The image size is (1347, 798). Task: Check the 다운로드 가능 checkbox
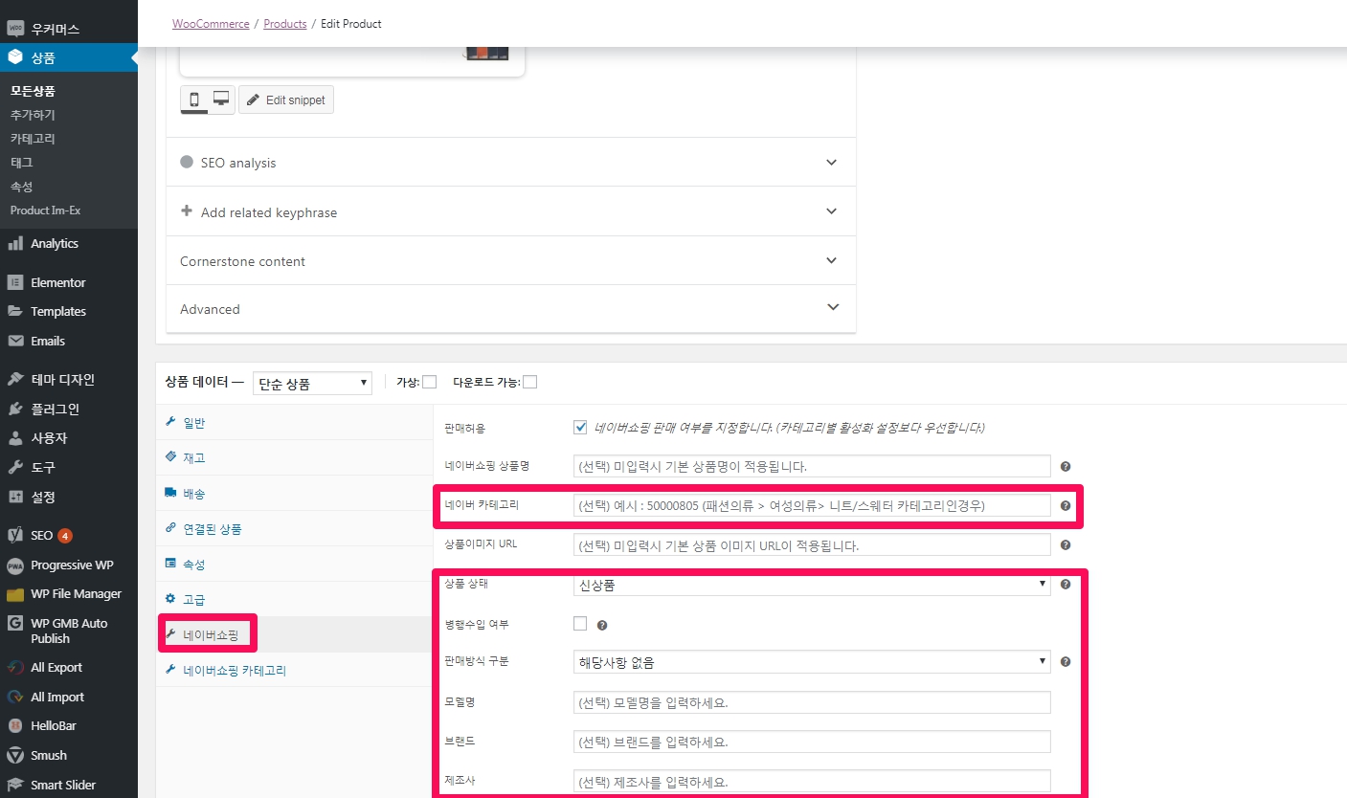529,382
